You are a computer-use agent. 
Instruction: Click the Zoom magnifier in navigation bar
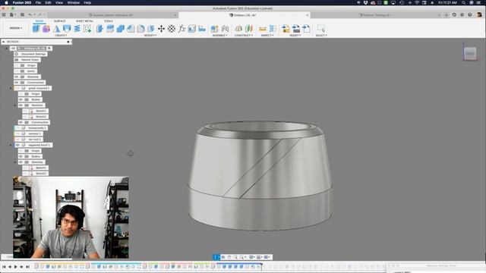pos(235,257)
